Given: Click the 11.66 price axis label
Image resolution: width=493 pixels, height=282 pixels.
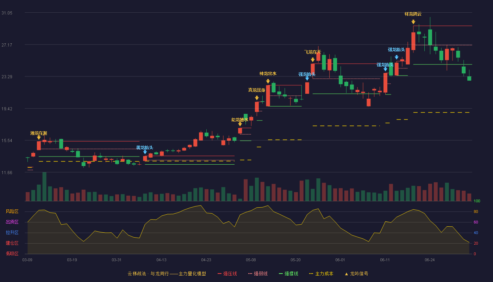Looking at the screenshot, I should point(7,172).
